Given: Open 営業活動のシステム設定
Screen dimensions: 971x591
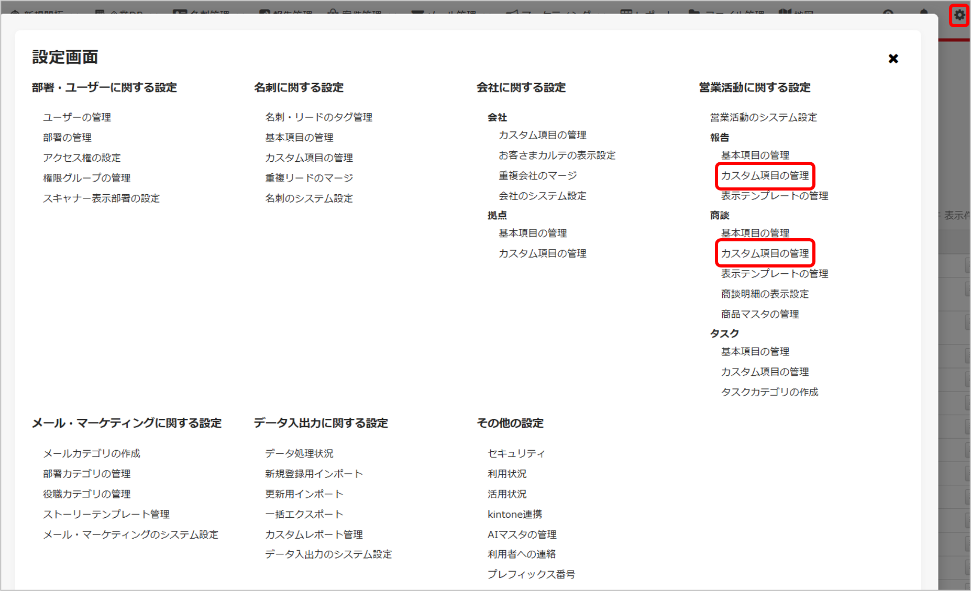Looking at the screenshot, I should pyautogui.click(x=763, y=117).
